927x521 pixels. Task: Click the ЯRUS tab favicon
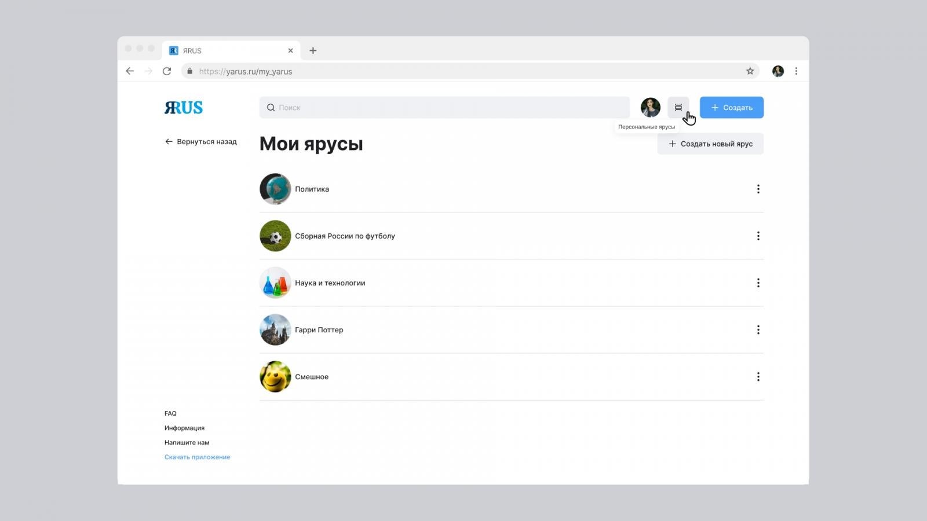coord(173,50)
